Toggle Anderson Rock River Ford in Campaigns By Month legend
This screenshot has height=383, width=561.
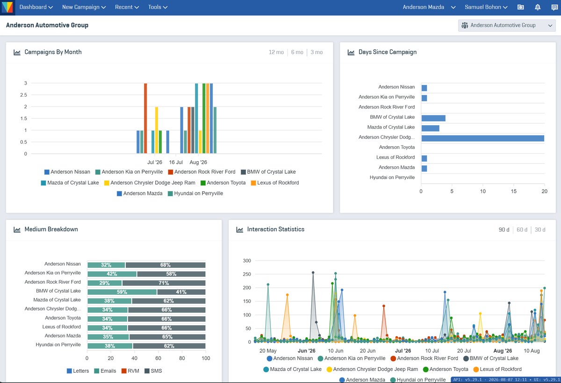(202, 172)
